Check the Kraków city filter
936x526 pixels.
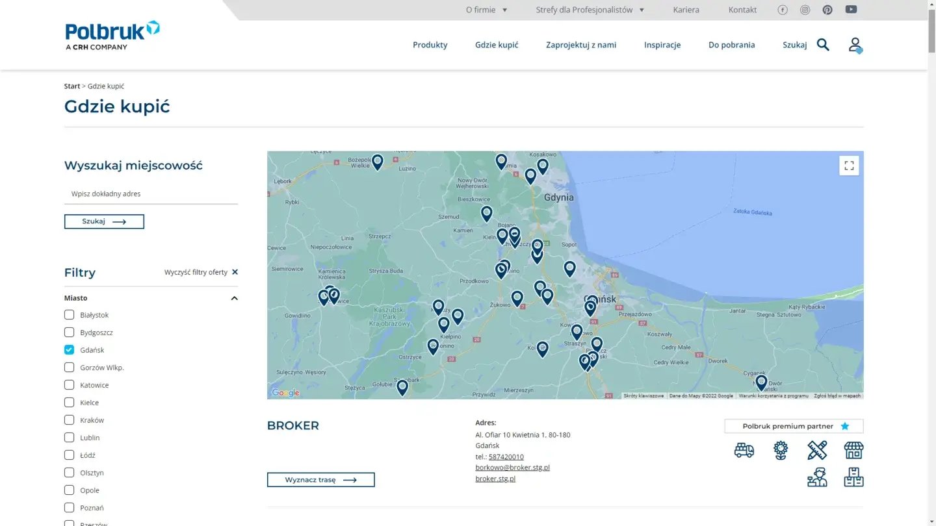pos(70,420)
